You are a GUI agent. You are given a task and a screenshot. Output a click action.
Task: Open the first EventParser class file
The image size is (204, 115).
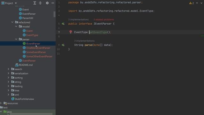pyautogui.click(x=29, y=14)
